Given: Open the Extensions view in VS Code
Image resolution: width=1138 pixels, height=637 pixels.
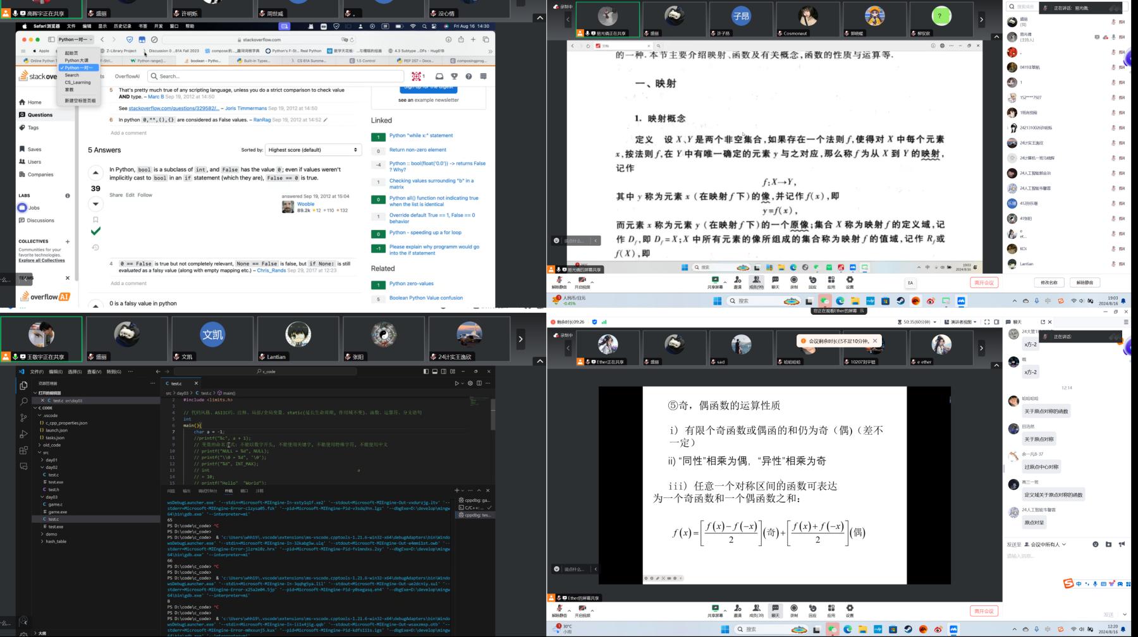Looking at the screenshot, I should [23, 450].
